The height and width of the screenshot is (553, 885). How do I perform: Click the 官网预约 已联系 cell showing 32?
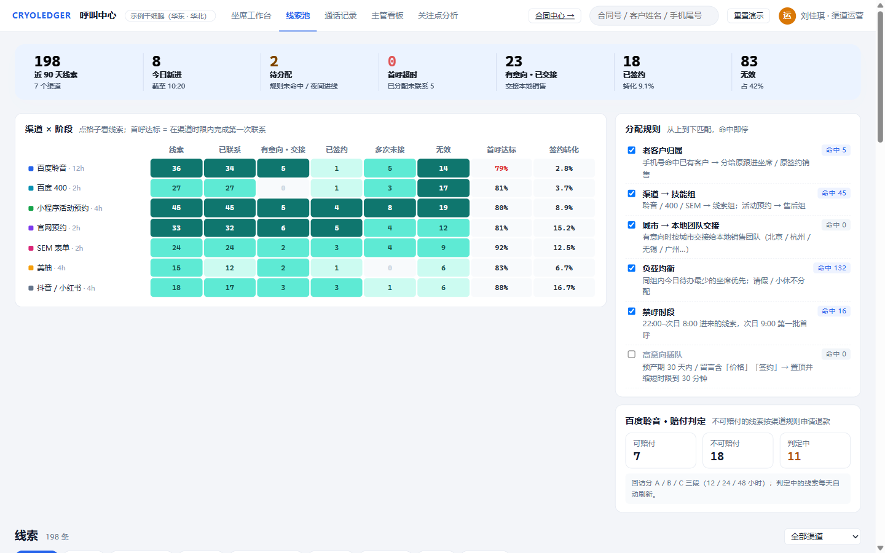point(230,228)
